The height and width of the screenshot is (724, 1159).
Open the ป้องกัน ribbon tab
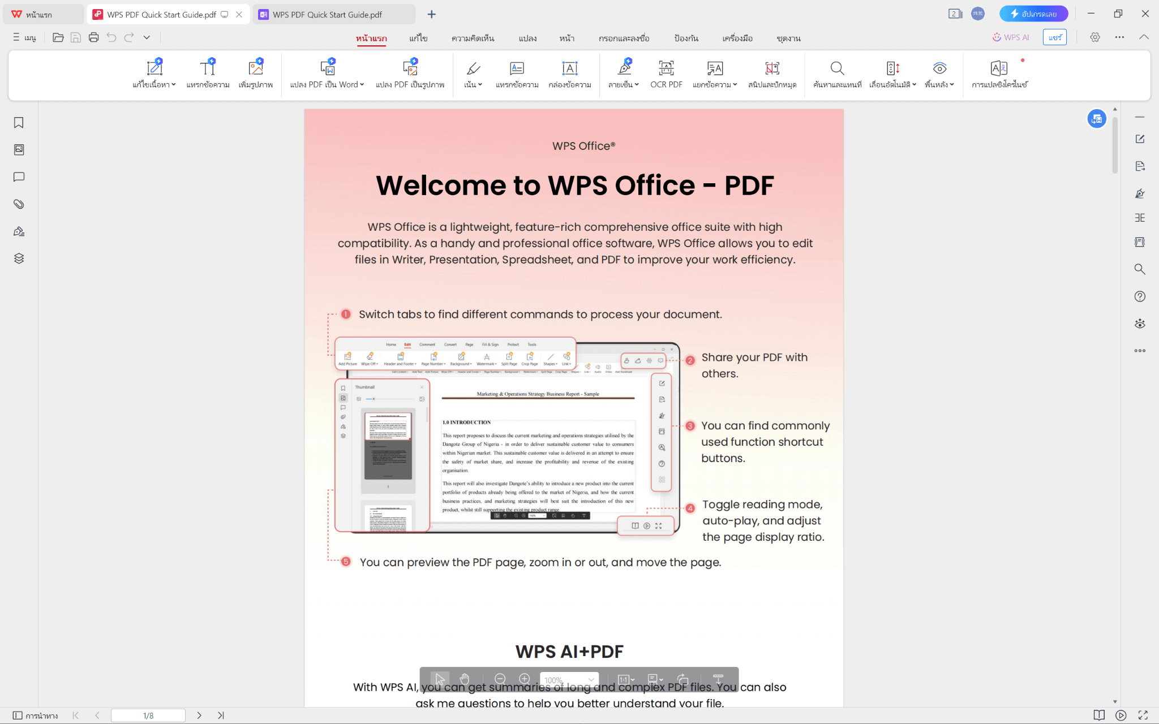686,38
